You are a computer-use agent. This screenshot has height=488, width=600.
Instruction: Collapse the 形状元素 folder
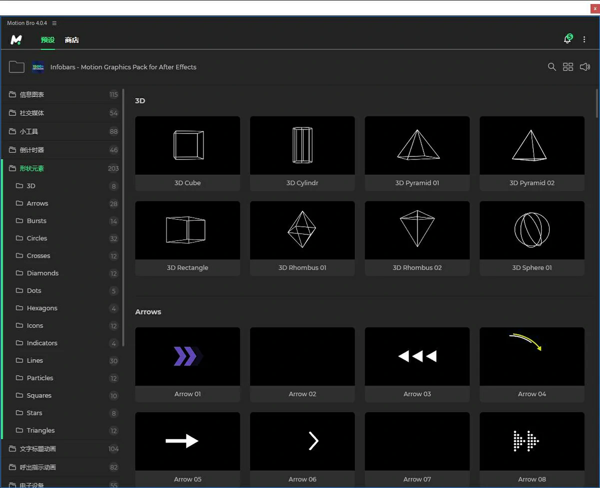[61, 168]
